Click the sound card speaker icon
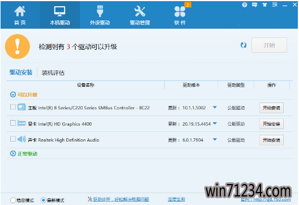 22,139
